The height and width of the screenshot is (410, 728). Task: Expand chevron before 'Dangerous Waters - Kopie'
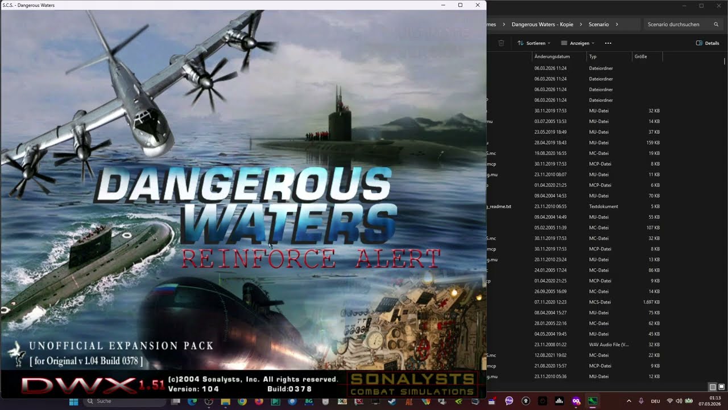pos(503,24)
